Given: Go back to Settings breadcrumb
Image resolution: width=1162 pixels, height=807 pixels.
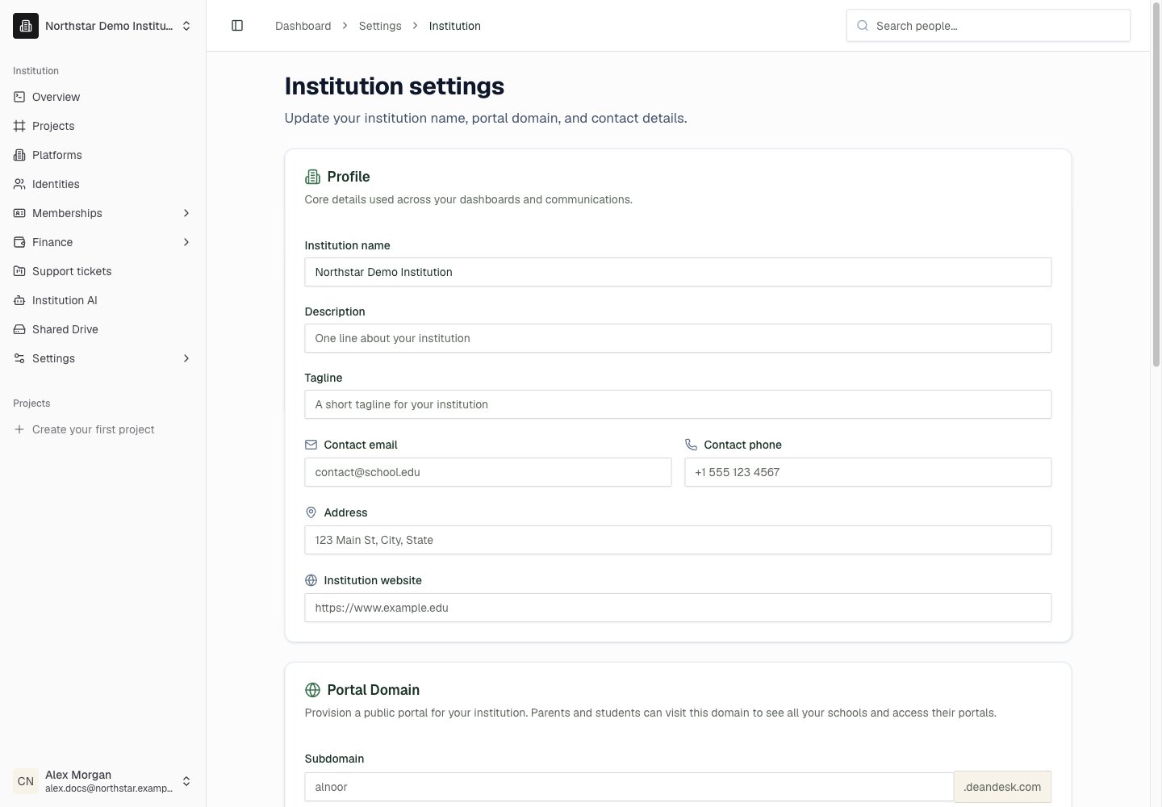Looking at the screenshot, I should (380, 26).
